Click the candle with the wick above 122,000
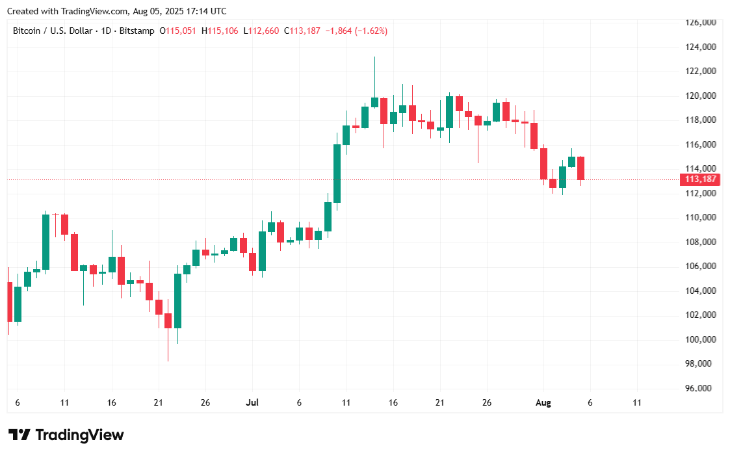730x457 pixels. (x=374, y=102)
